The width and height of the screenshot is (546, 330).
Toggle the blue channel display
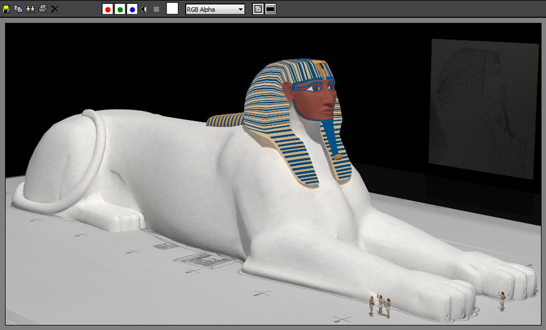[x=132, y=9]
